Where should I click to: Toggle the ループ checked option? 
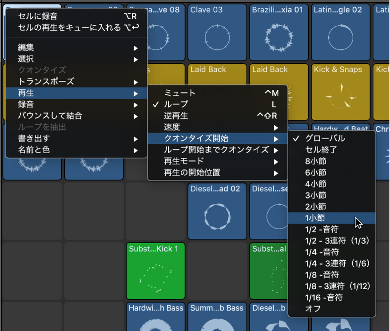[x=218, y=104]
